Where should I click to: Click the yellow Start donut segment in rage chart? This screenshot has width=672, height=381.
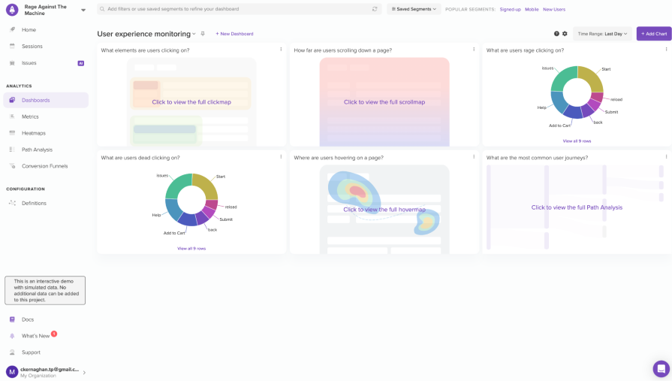tap(592, 79)
